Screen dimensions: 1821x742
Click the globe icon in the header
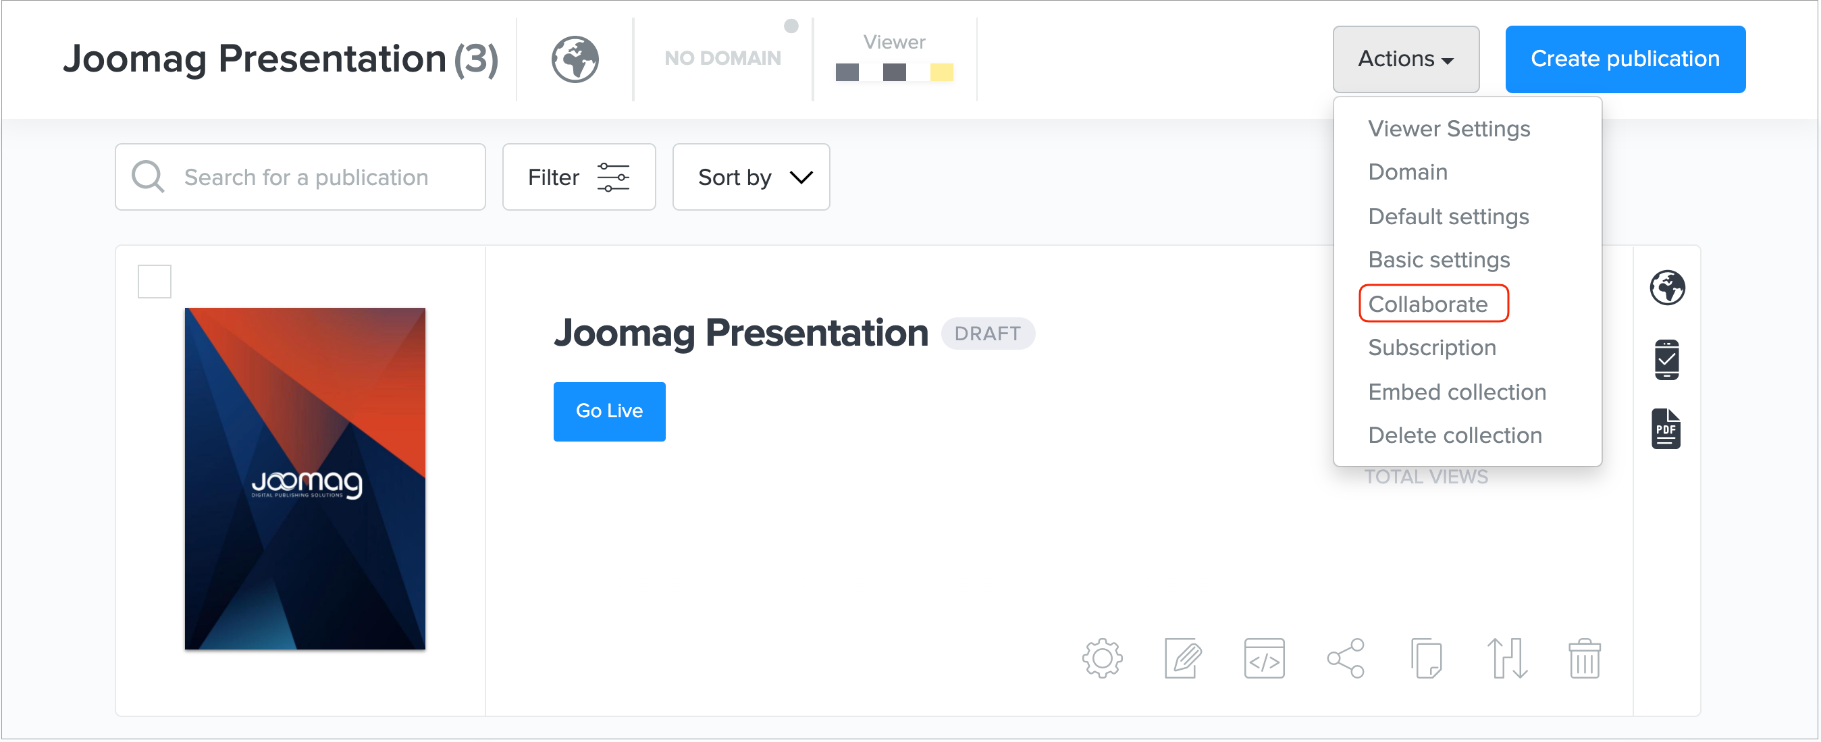575,59
